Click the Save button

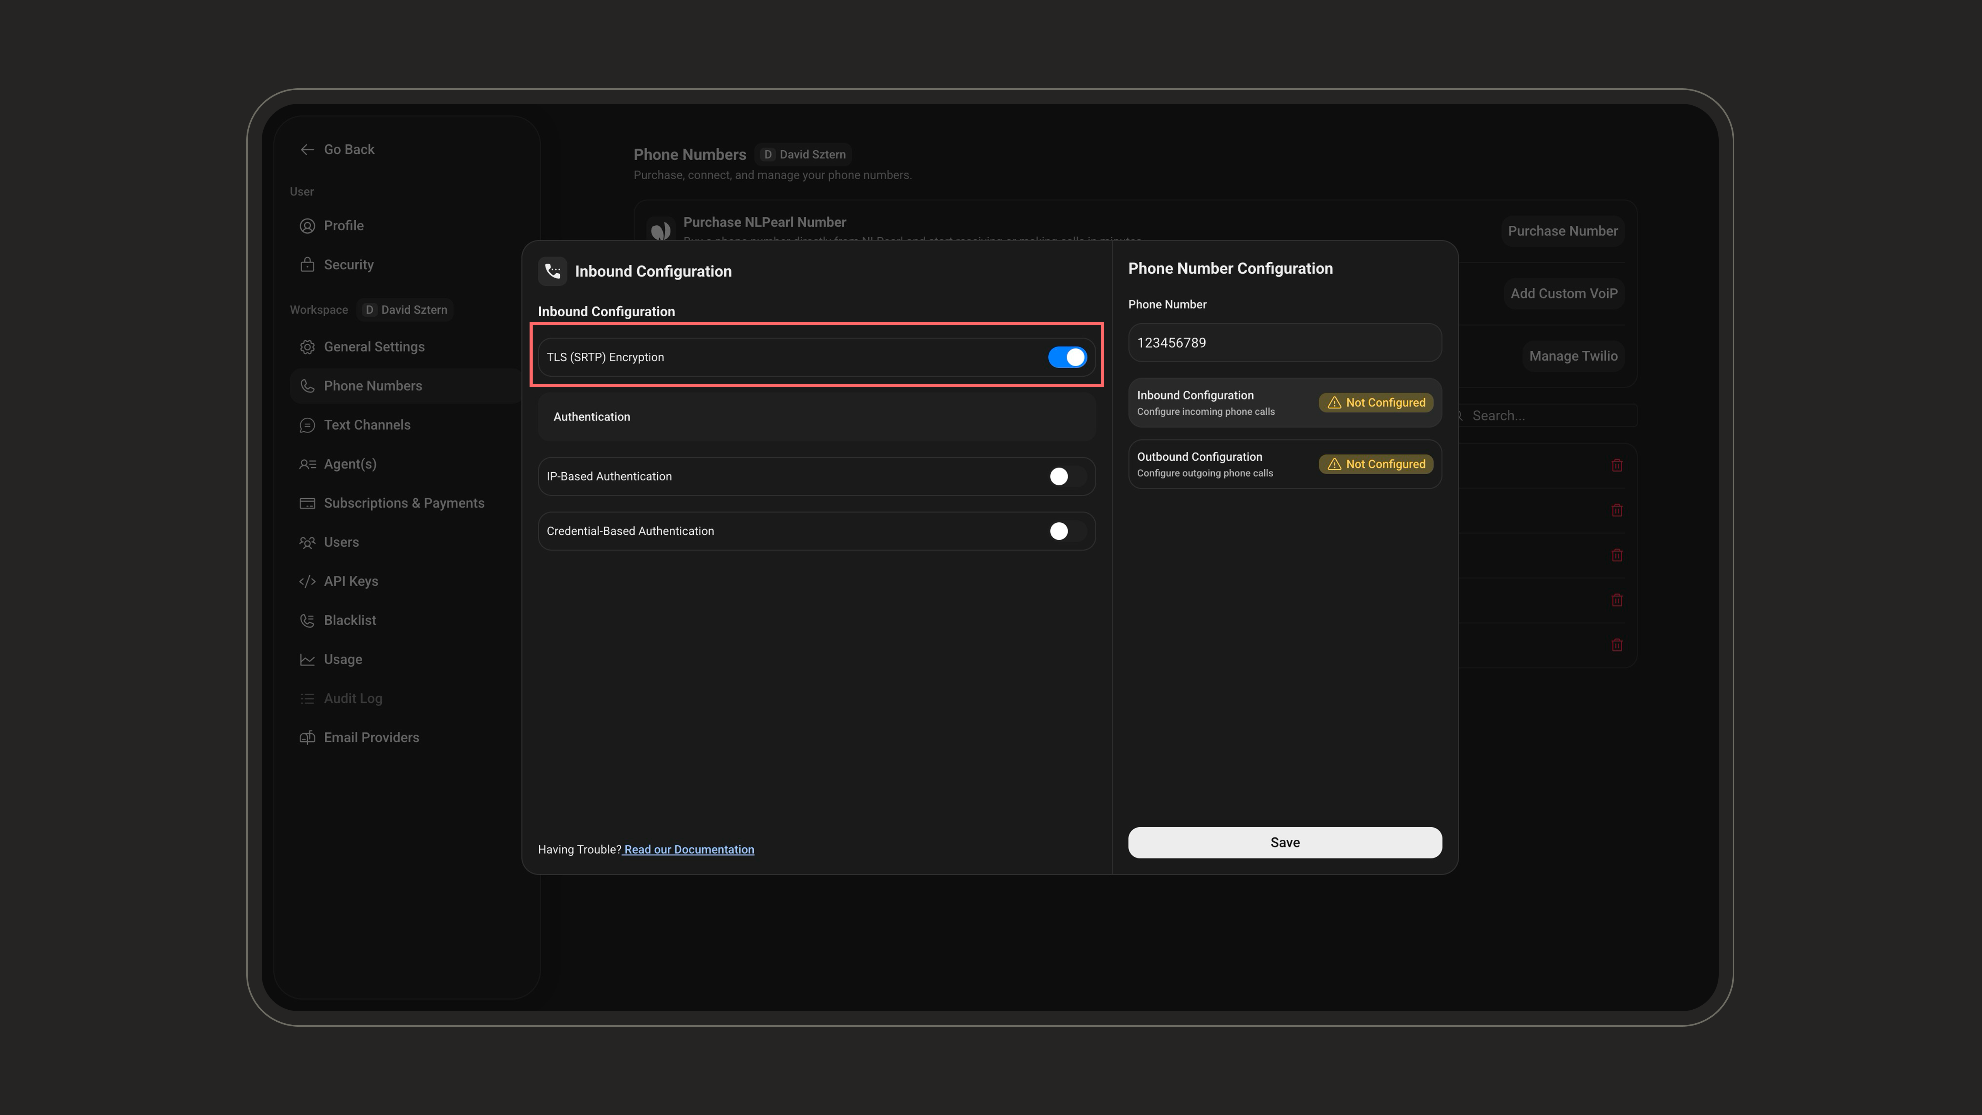[1285, 842]
